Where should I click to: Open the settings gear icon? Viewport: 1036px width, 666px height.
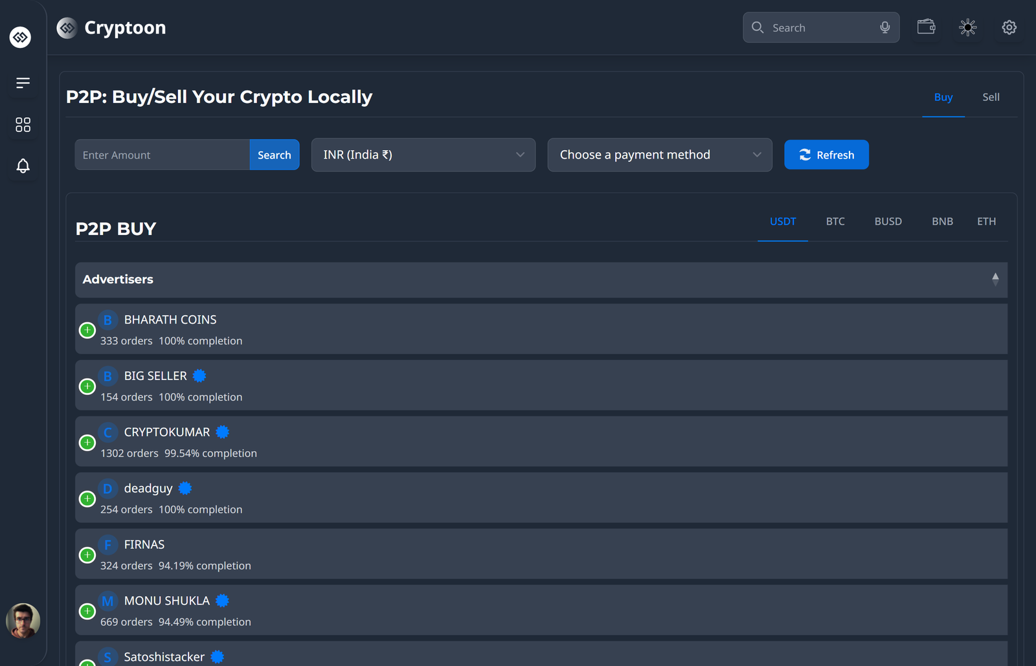pyautogui.click(x=1009, y=27)
